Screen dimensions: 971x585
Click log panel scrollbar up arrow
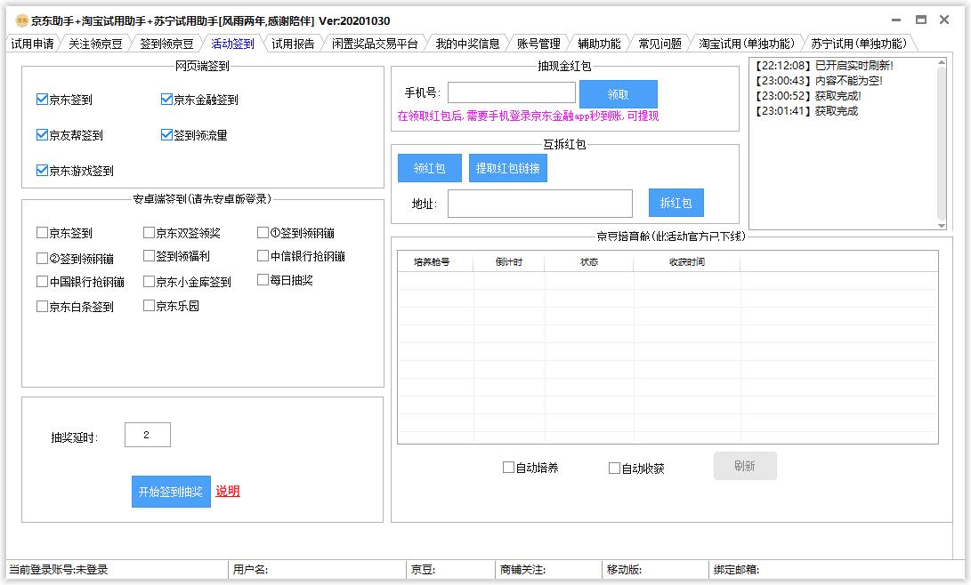pos(942,62)
